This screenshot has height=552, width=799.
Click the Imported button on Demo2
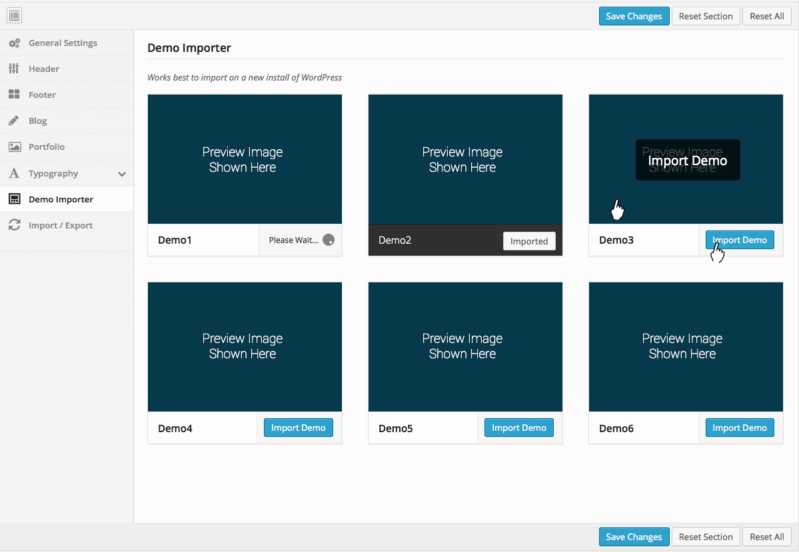tap(529, 241)
